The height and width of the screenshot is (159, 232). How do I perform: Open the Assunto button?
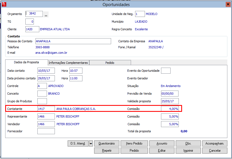(x=162, y=143)
